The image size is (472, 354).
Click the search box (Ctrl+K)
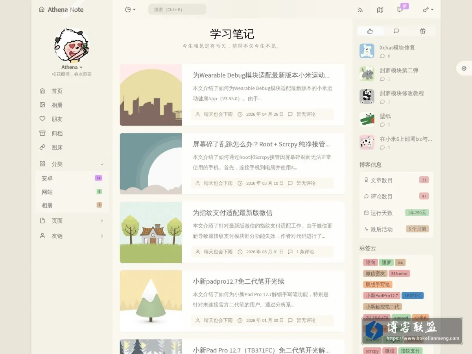point(177,9)
